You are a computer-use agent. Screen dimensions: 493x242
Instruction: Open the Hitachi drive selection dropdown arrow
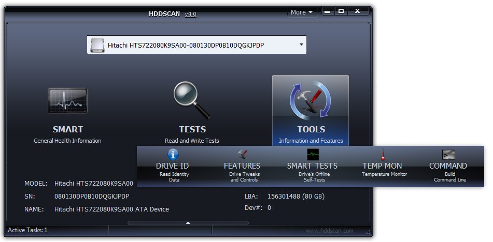301,44
